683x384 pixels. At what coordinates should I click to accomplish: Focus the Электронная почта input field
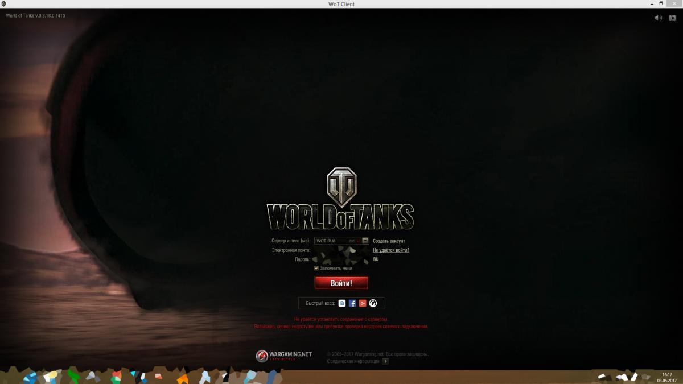click(341, 250)
